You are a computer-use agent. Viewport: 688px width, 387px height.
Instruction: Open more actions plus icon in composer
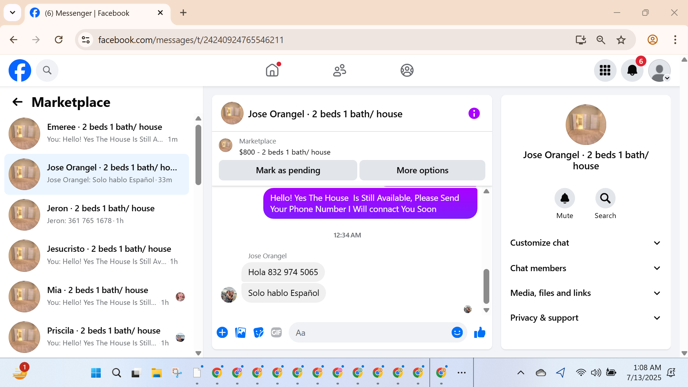[x=222, y=332]
